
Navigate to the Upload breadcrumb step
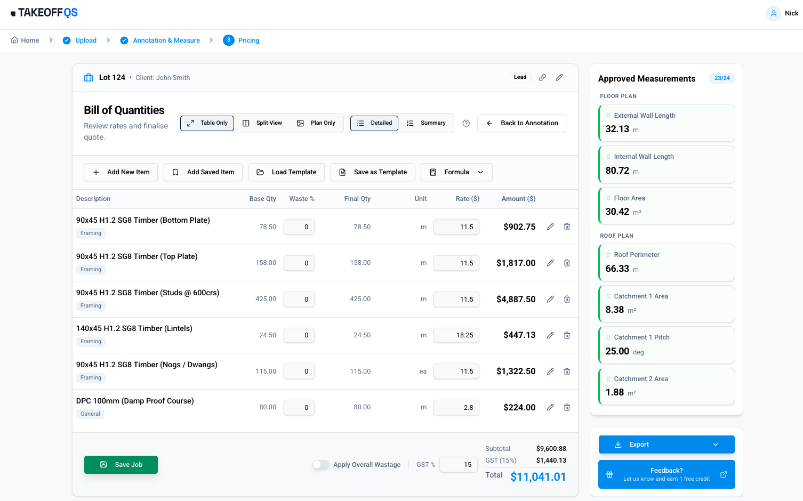[86, 40]
